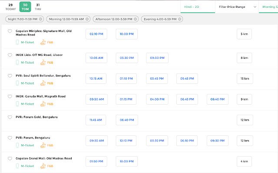This screenshot has width=278, height=173.
Task: Click M-Ticket phone icon for Gopalan Grand Mall
Action: (17, 166)
